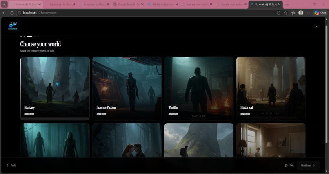Viewport: 329px width, 174px height.
Task: Choose the card with hiker facing mountain
Action: pos(199,140)
